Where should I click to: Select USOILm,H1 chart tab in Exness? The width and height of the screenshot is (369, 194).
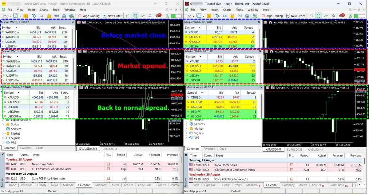coord(110,149)
